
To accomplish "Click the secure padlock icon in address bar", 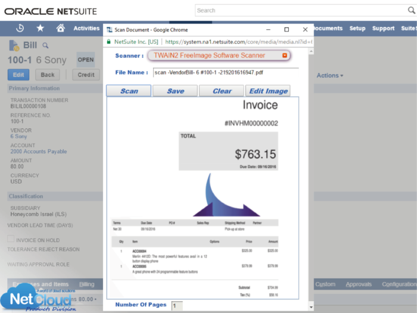I will [x=108, y=42].
